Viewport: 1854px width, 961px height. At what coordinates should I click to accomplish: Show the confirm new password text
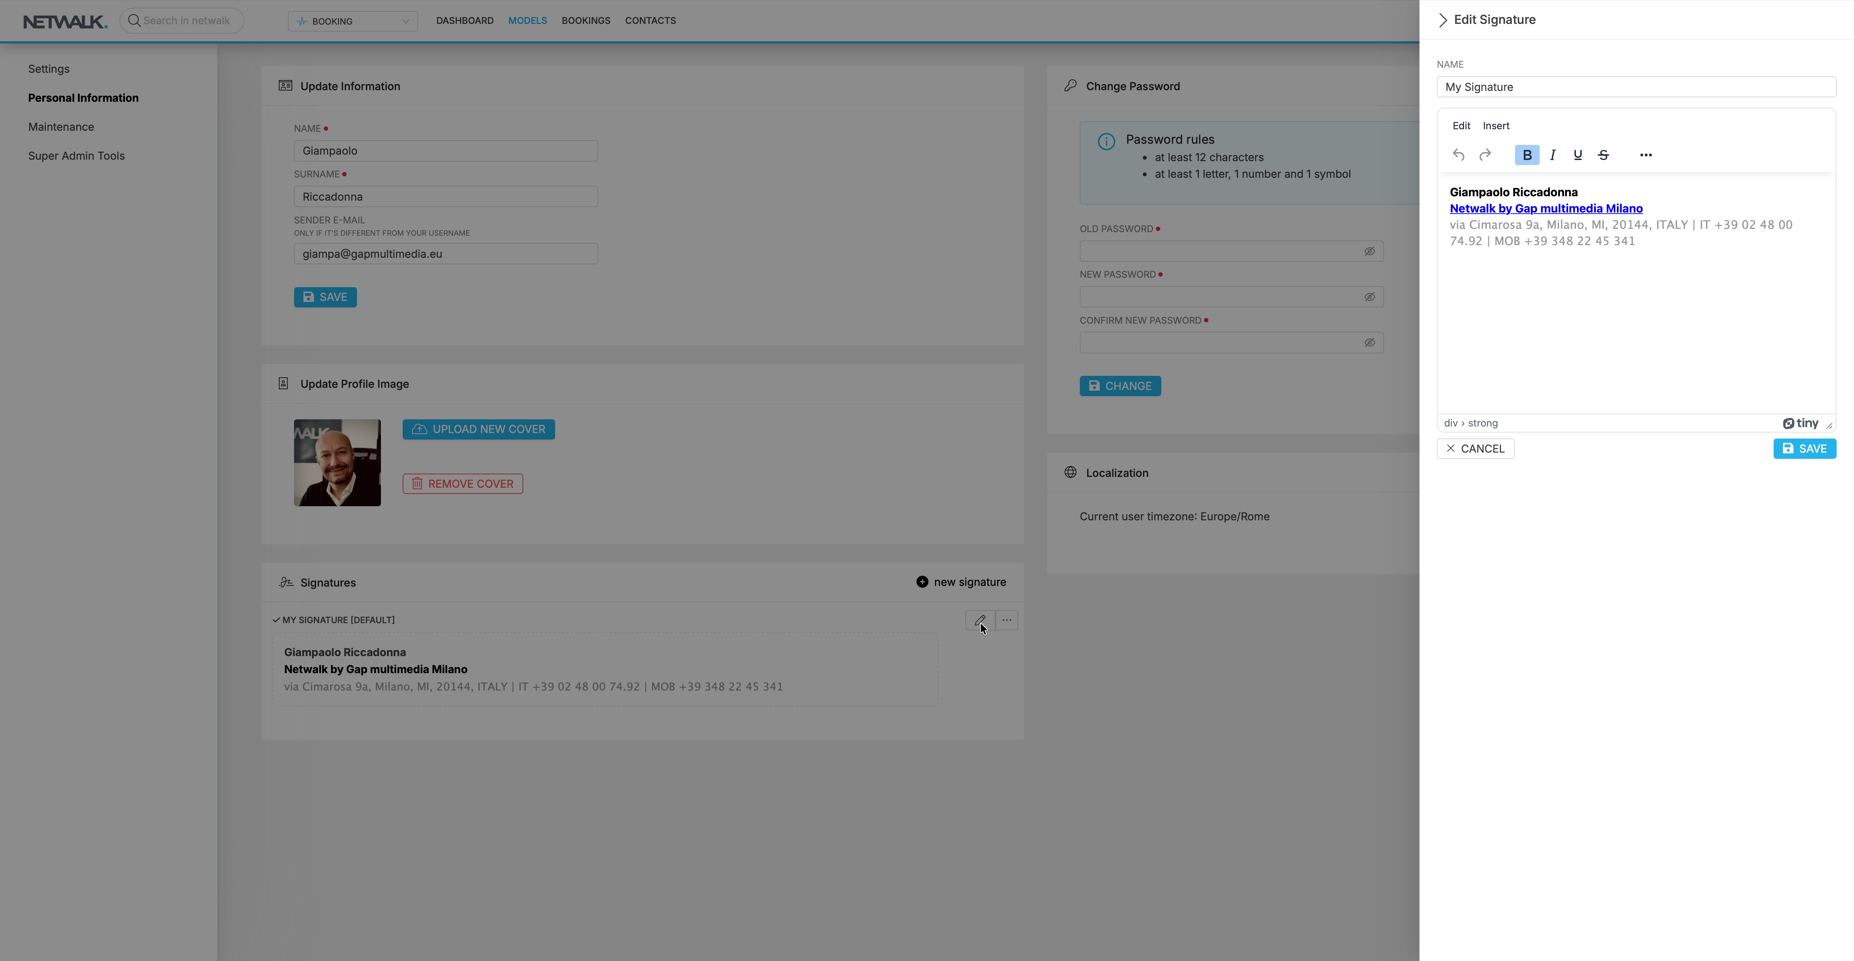1369,343
